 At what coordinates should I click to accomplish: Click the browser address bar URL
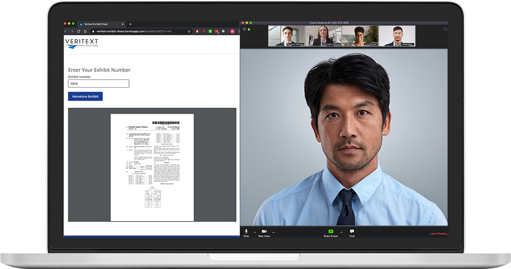coord(133,31)
